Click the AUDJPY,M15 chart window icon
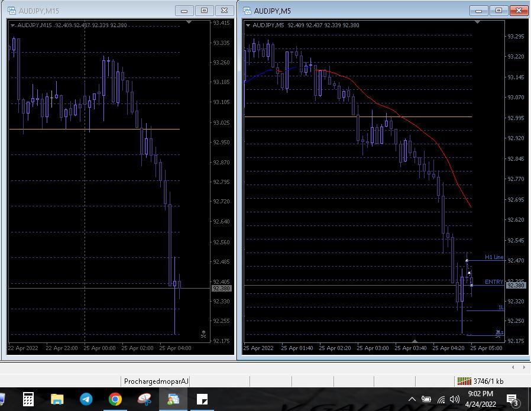Screen dimensions: 531x411 (x=12, y=11)
